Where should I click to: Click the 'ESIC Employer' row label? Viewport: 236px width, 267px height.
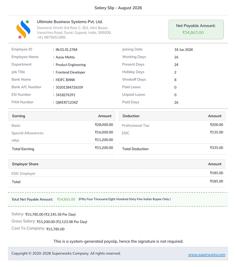(x=24, y=173)
